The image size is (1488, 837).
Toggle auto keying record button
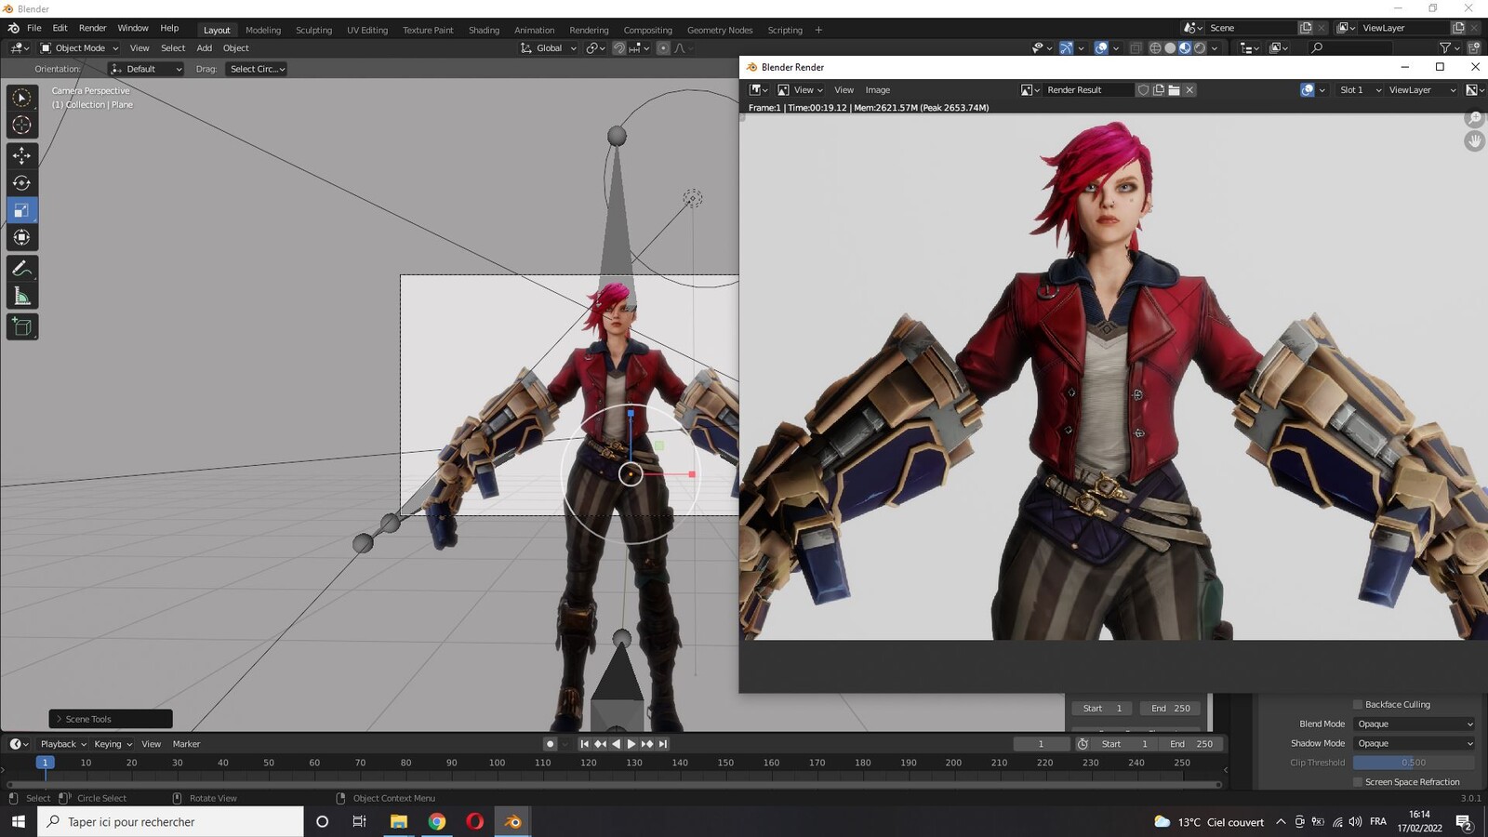click(550, 744)
